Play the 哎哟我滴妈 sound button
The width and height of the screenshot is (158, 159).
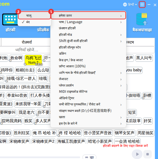[12, 121]
